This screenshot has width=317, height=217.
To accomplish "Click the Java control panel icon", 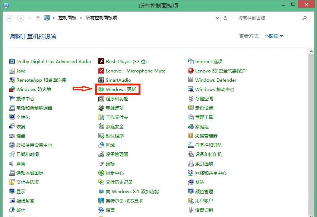I will (12, 71).
